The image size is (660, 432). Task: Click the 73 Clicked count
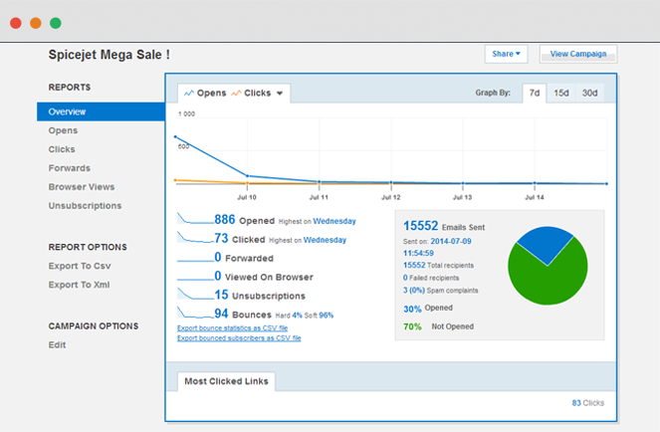coord(221,238)
